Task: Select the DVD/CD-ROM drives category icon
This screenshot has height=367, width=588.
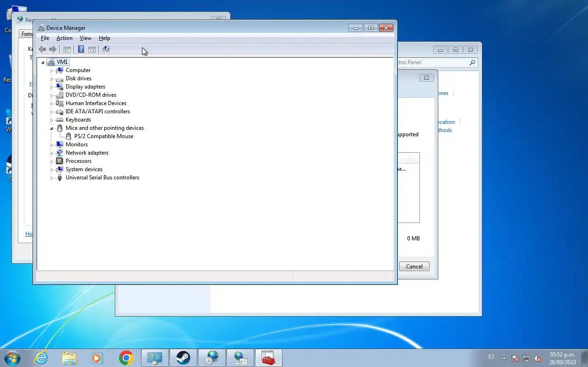Action: coord(59,95)
